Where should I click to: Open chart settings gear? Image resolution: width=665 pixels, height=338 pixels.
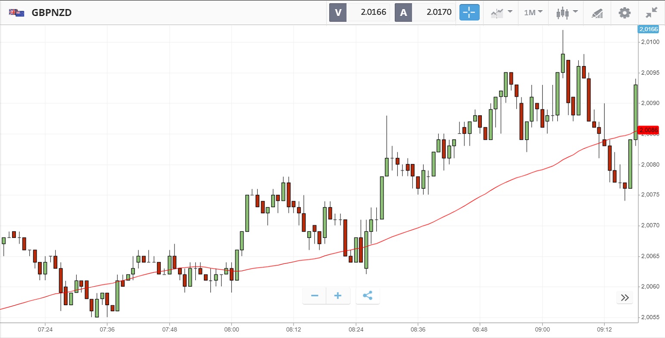(624, 13)
